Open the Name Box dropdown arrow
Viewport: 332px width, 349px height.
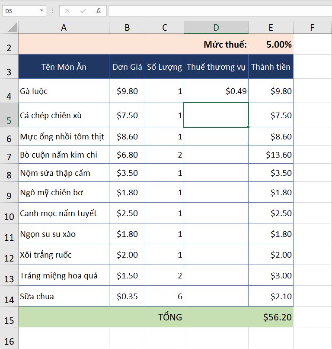click(x=41, y=11)
